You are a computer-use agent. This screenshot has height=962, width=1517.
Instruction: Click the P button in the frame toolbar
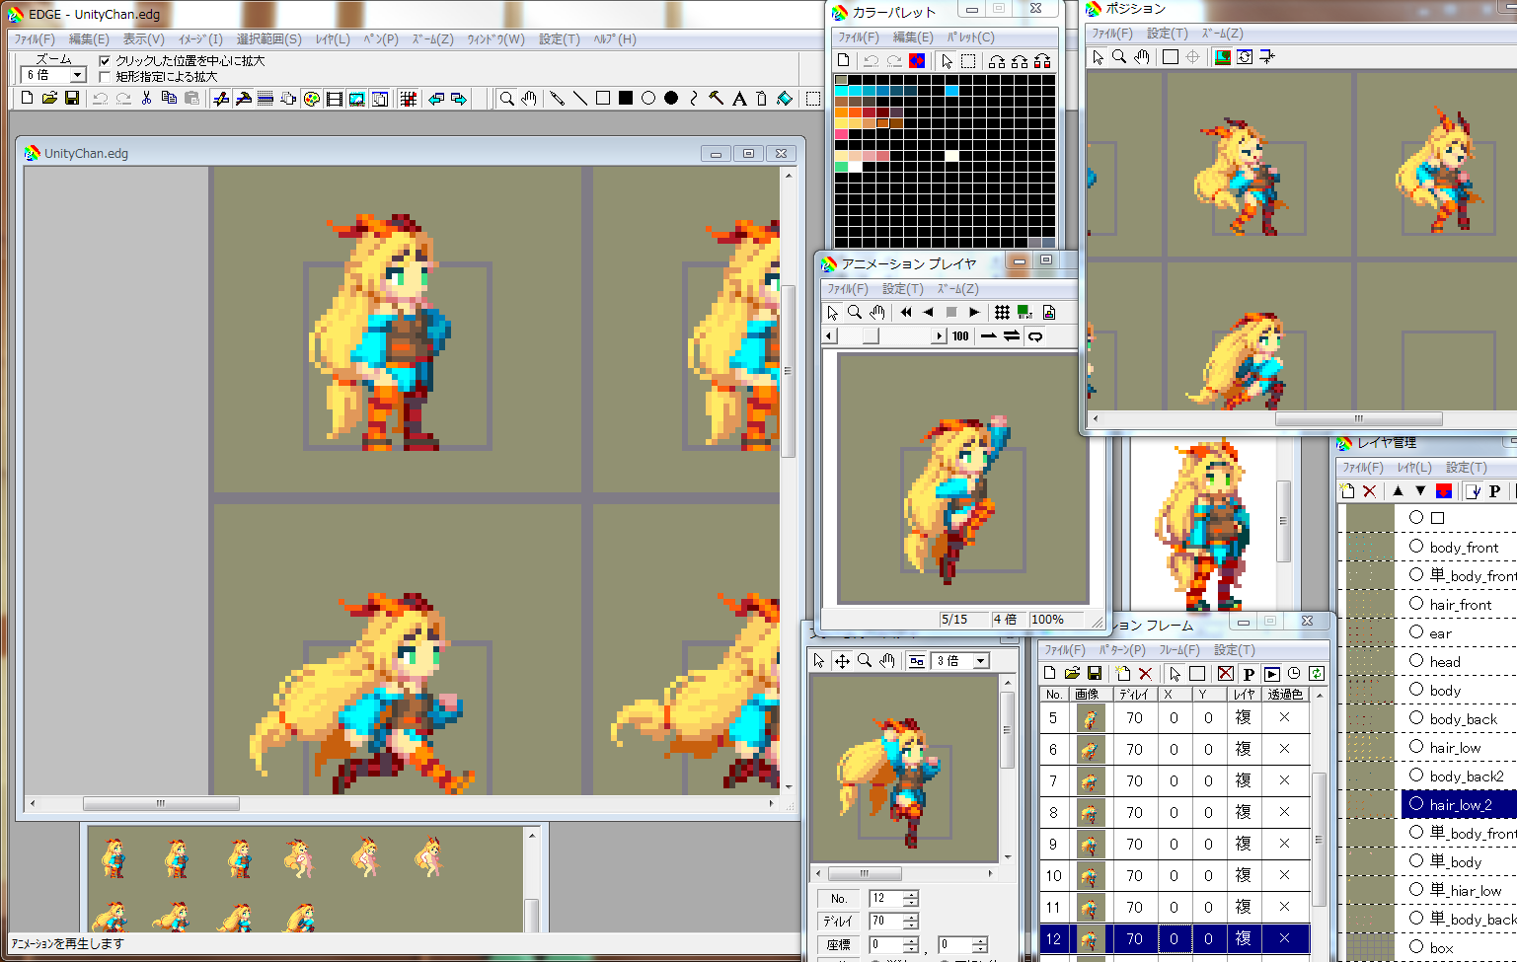click(x=1249, y=673)
